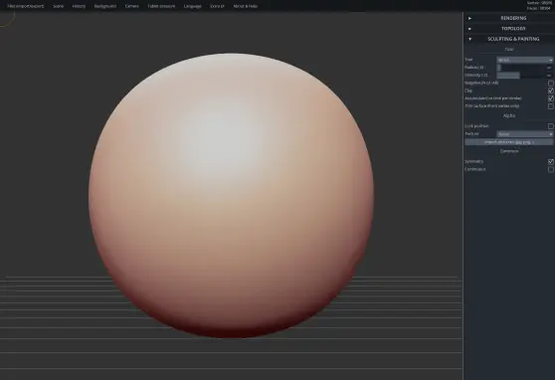Open the History menu

click(x=79, y=6)
